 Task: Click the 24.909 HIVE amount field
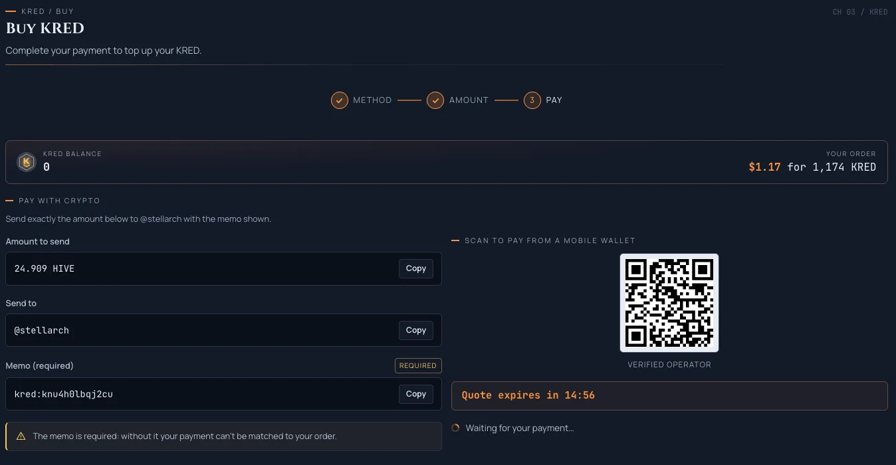[x=223, y=268]
